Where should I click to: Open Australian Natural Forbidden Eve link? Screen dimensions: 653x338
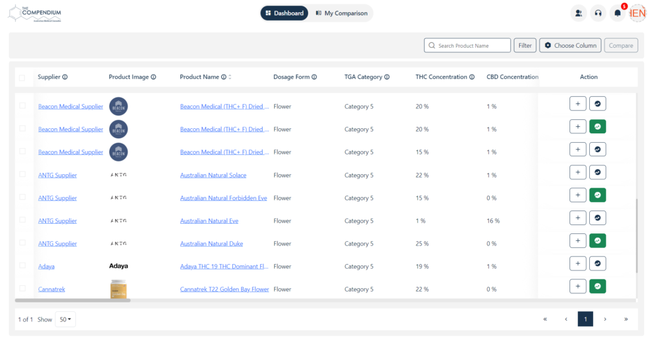pyautogui.click(x=224, y=198)
